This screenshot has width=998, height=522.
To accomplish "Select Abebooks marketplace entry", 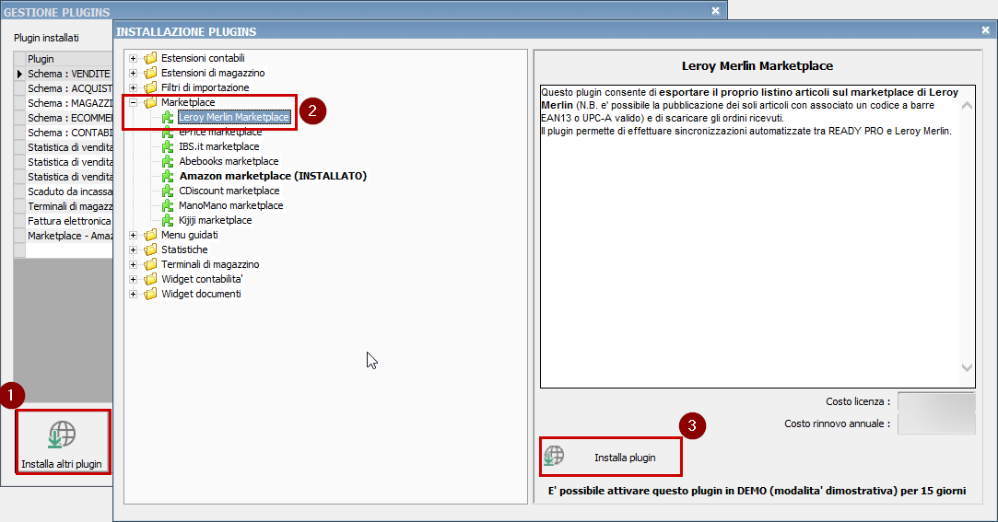I will click(x=229, y=161).
